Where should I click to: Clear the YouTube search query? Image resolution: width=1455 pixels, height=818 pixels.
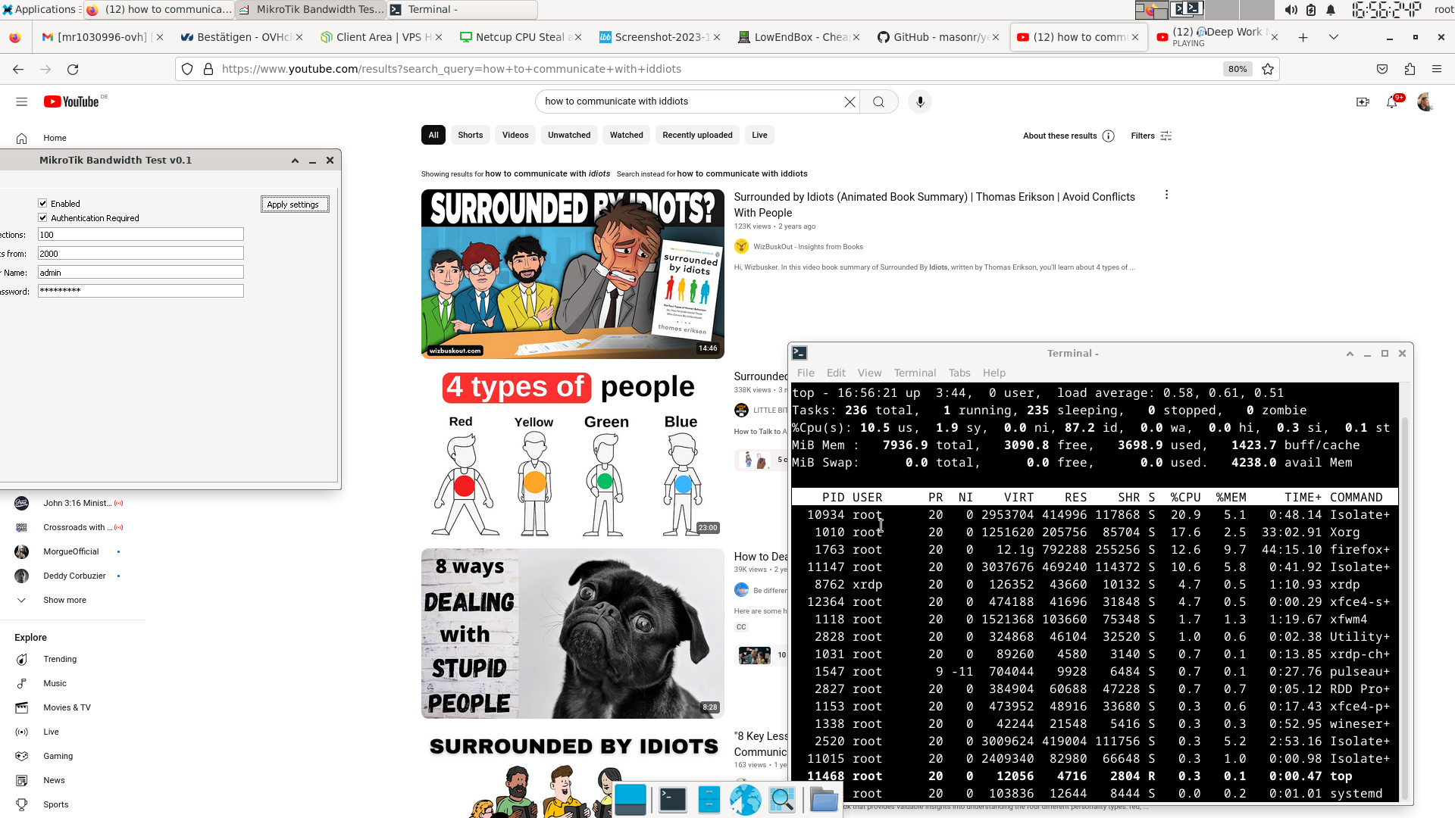(x=850, y=101)
